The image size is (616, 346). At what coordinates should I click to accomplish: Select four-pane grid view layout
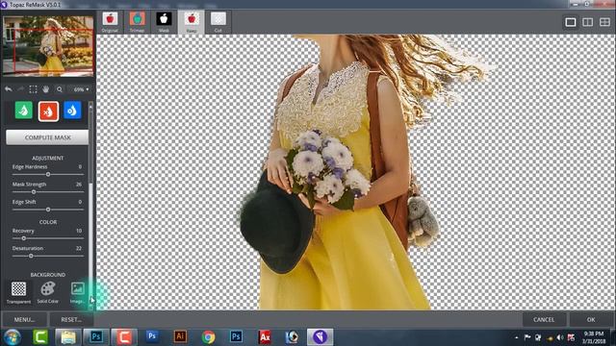click(605, 22)
